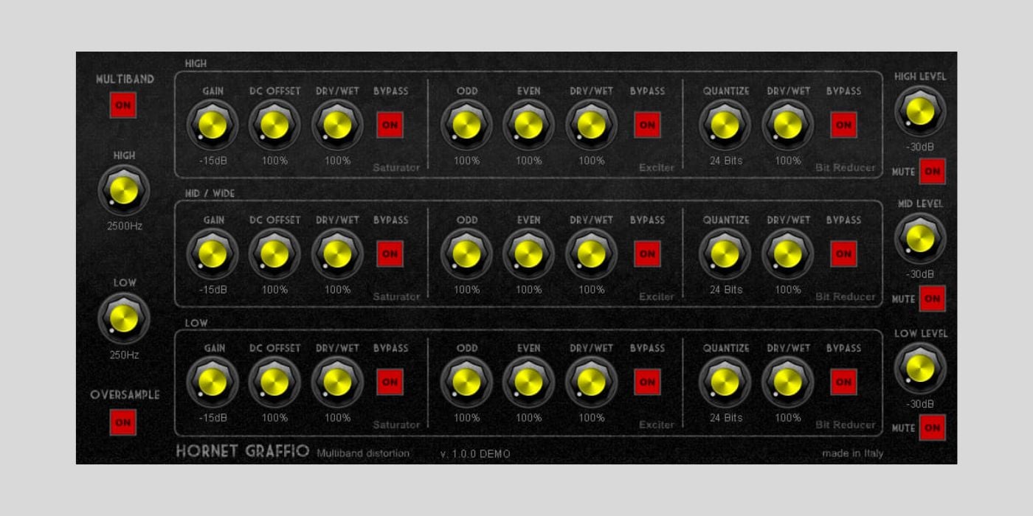
Task: Toggle the Multiband ON switch
Action: (122, 105)
